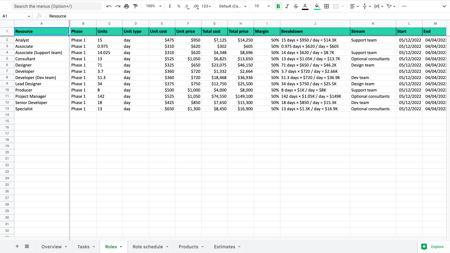
Task: Toggle Bold formatting button
Action: 278,6
